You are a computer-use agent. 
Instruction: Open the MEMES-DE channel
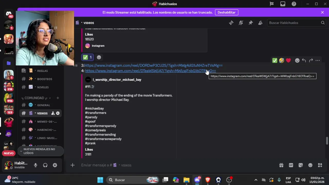41,122
